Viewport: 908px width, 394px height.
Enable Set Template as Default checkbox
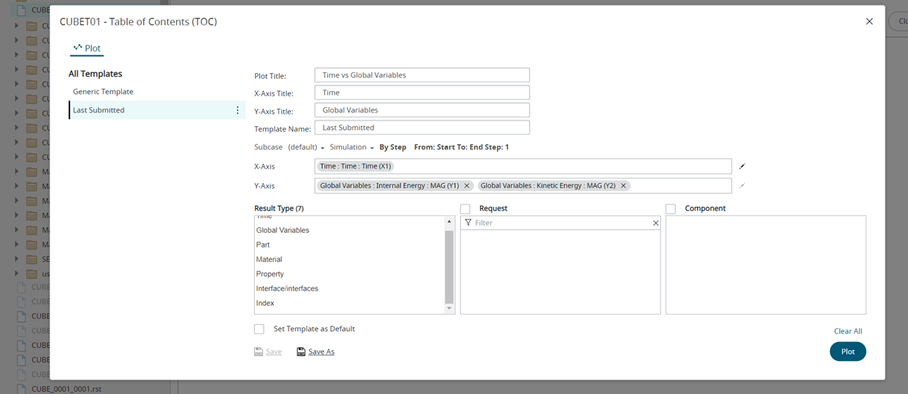pos(259,329)
